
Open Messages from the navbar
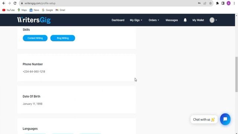(x=172, y=20)
